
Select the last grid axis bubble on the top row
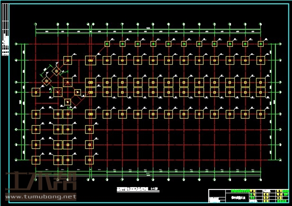click(261, 24)
